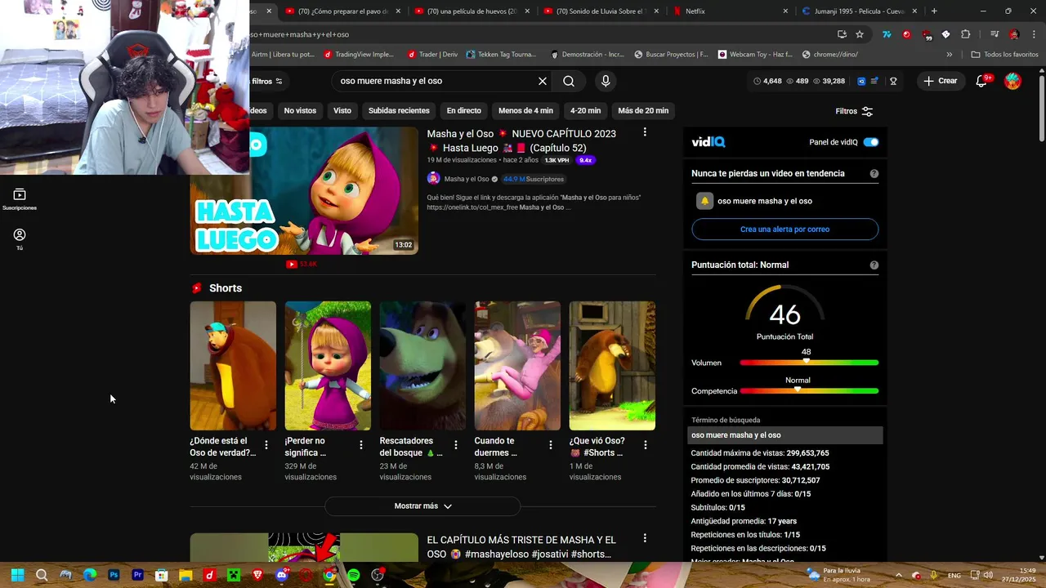Open 'Todos los favoritos' folder

1004,55
